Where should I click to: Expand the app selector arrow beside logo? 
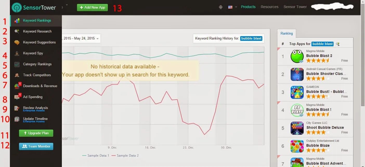(x=67, y=5)
